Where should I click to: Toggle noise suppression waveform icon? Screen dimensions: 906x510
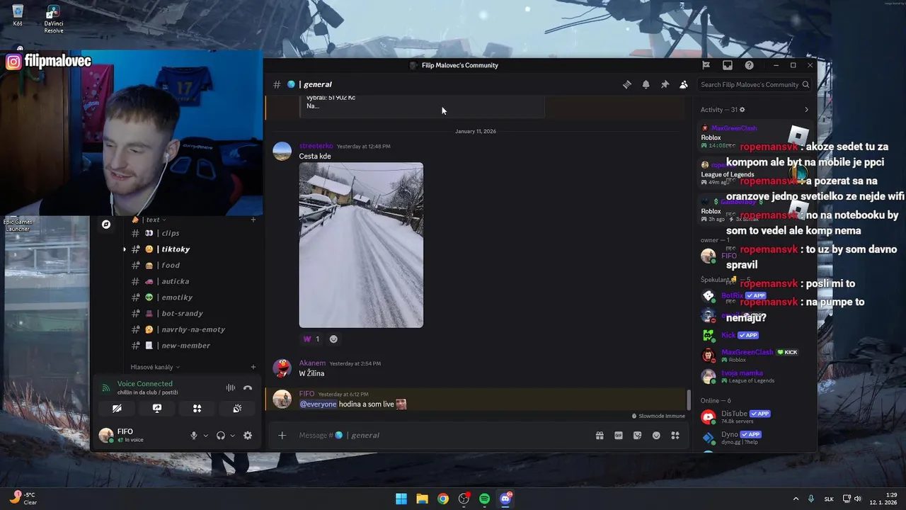(231, 387)
